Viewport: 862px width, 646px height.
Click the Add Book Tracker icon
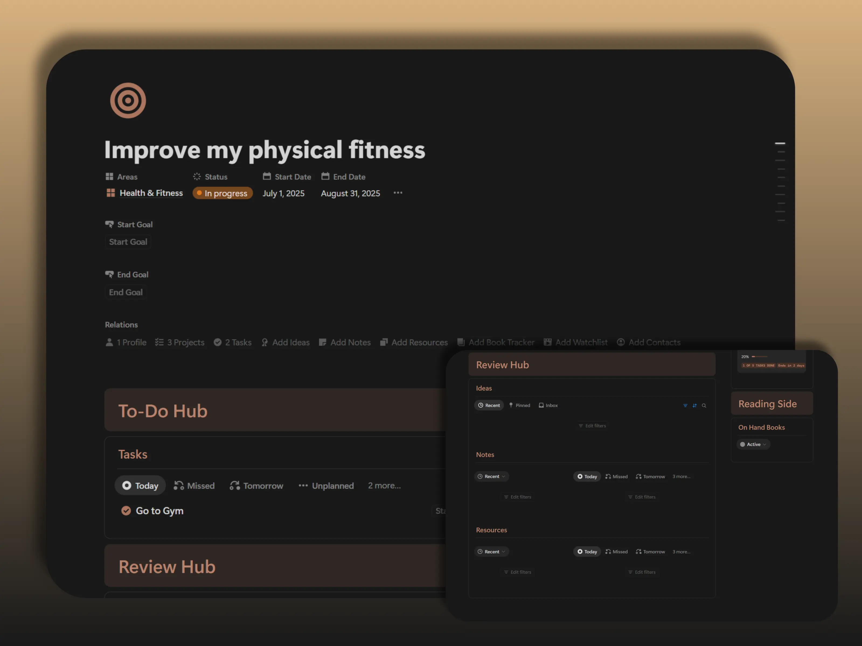(461, 342)
